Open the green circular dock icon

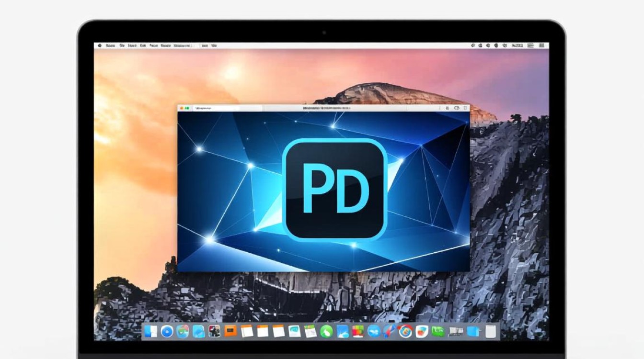point(326,331)
